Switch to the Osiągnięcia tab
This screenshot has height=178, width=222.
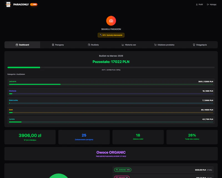pos(200,45)
